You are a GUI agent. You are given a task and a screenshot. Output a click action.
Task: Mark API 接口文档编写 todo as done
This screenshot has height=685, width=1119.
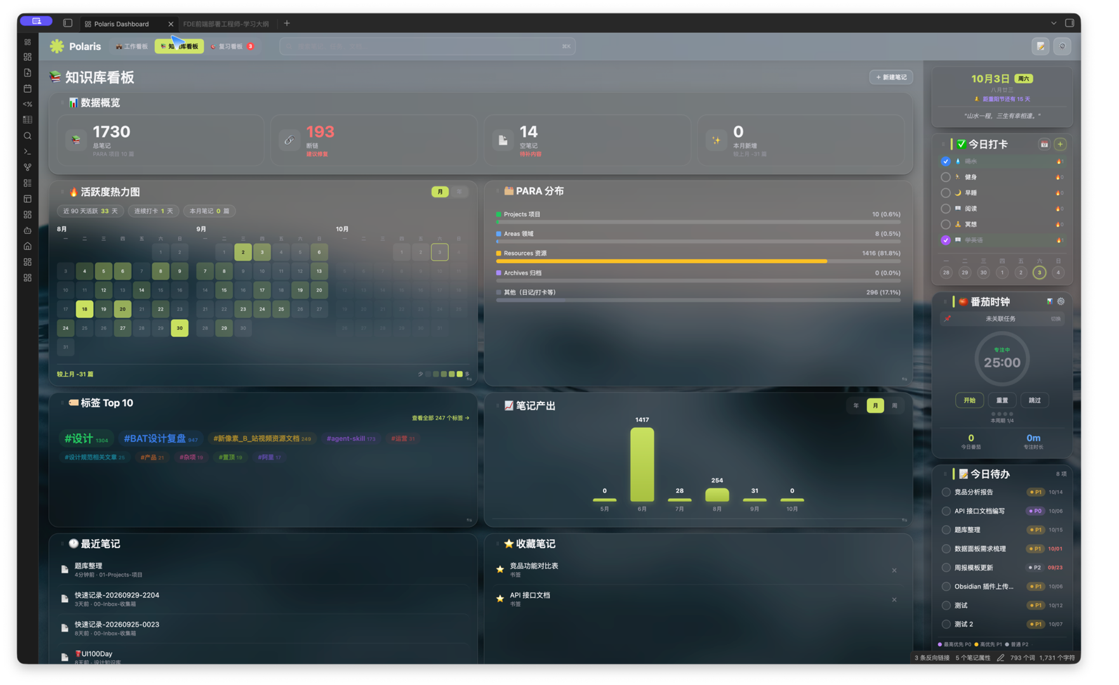(x=946, y=511)
